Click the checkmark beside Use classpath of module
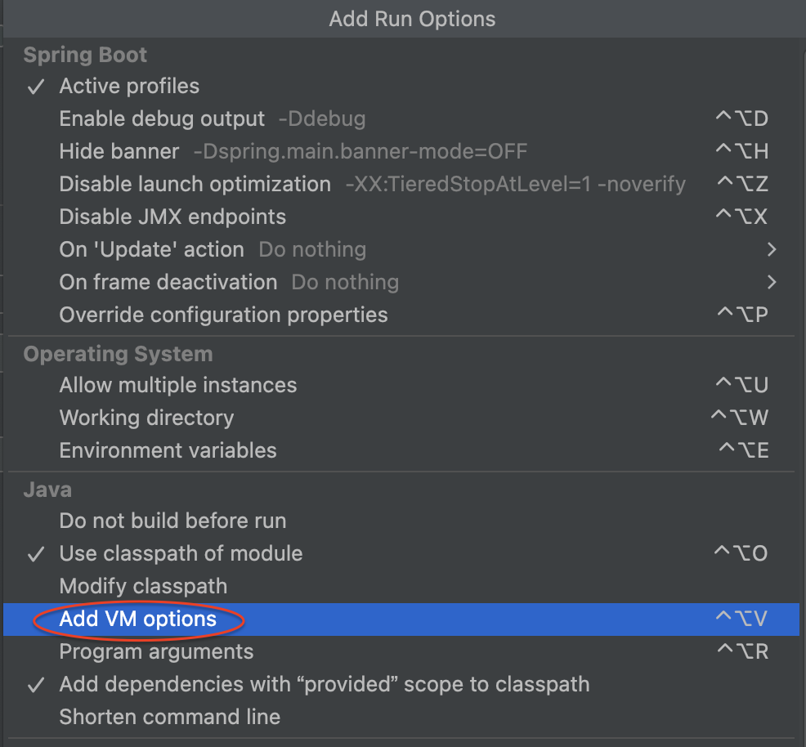806x747 pixels. (36, 554)
